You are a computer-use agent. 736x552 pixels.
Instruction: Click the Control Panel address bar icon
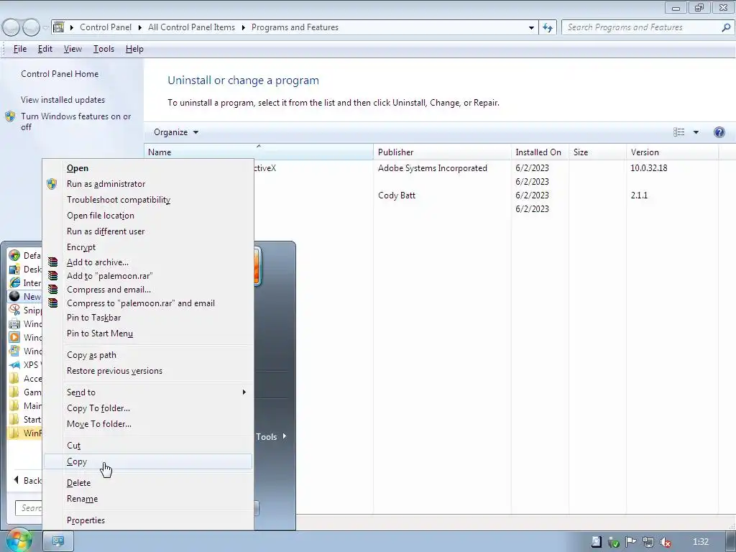(59, 27)
